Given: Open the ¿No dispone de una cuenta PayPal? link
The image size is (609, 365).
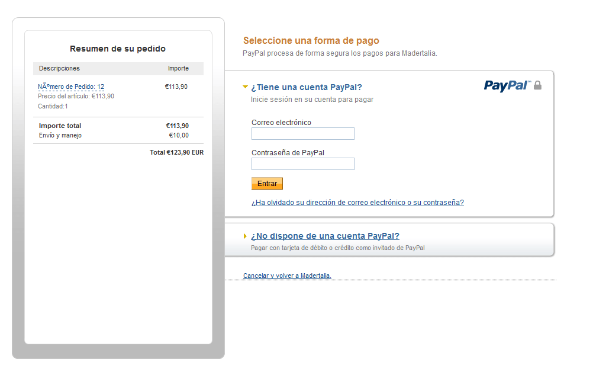Looking at the screenshot, I should click(x=325, y=236).
